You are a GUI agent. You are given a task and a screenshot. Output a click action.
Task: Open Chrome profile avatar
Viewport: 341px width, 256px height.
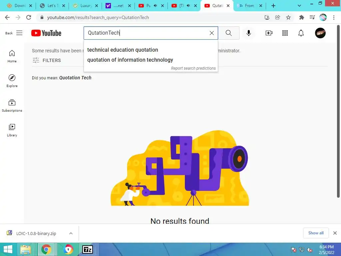323,17
